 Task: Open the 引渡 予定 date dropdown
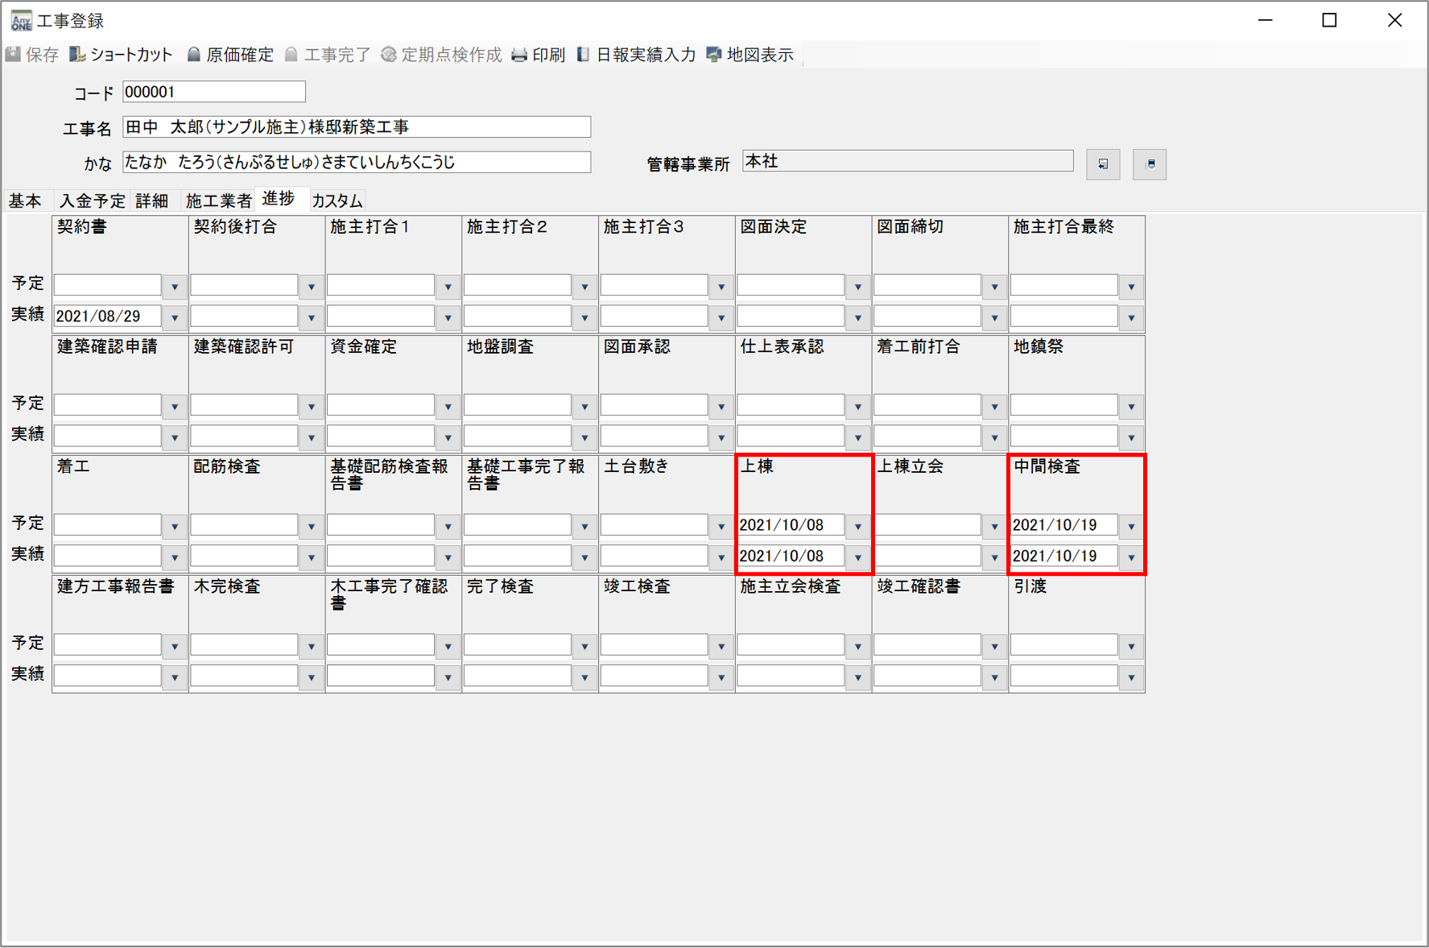(x=1131, y=646)
